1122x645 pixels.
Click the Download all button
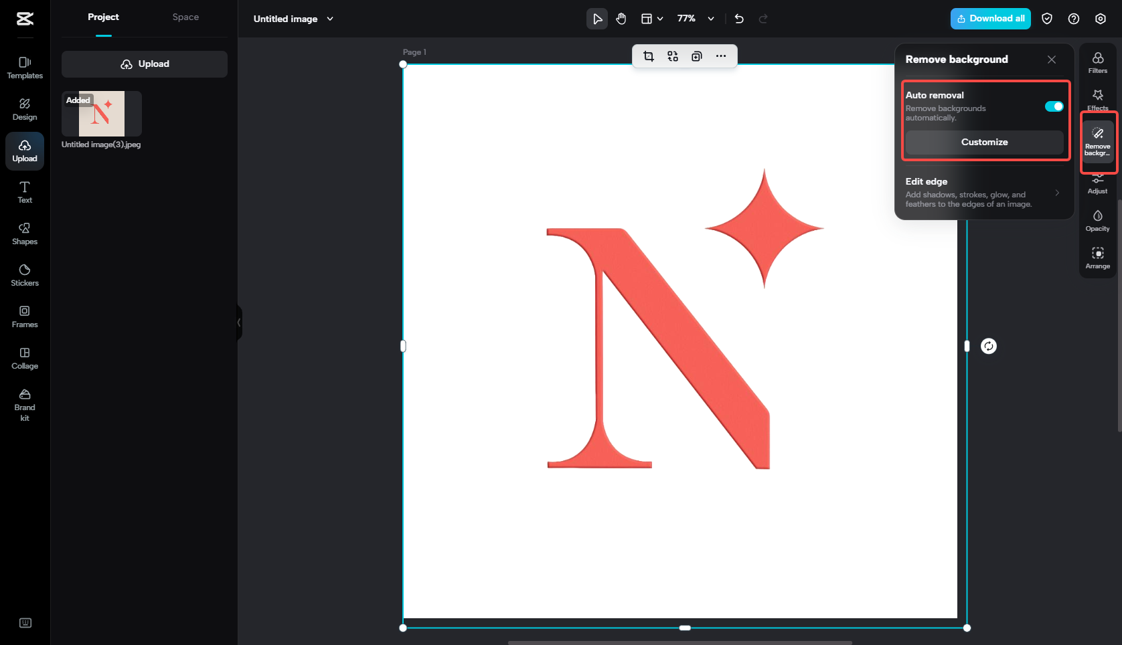tap(990, 19)
